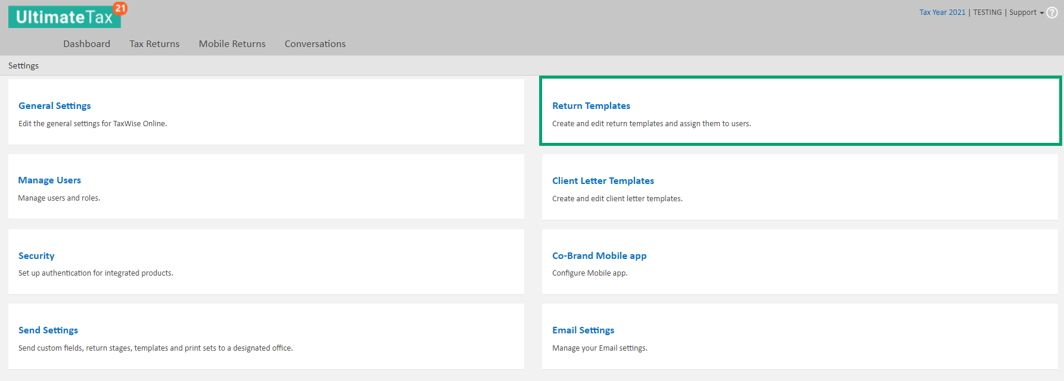Open Co-Brand Mobile app settings
This screenshot has width=1064, height=381.
(599, 255)
